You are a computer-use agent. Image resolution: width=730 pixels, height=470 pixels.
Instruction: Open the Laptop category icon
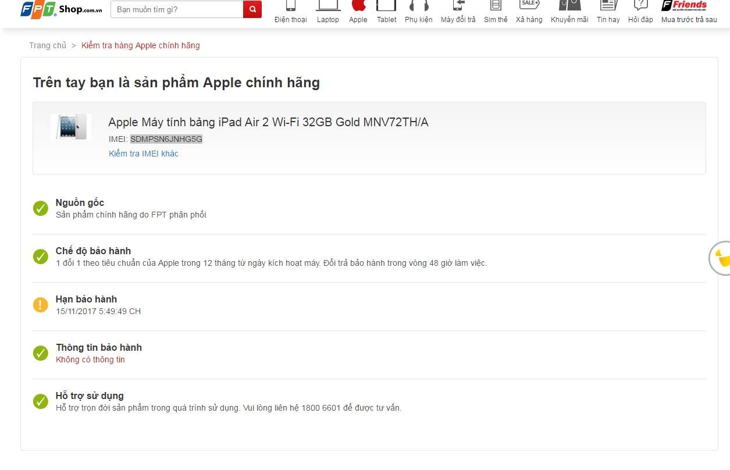pos(328,5)
